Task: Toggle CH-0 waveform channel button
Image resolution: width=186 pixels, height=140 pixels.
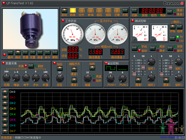Action: (x=5, y=92)
